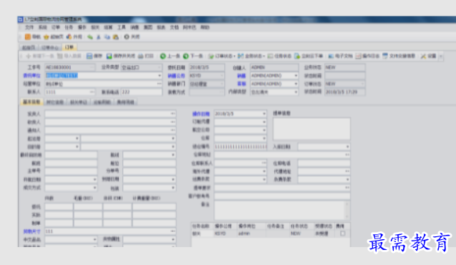The height and width of the screenshot is (265, 456).
Task: Expand order toolbar overflow arrow
Action: coord(441,56)
